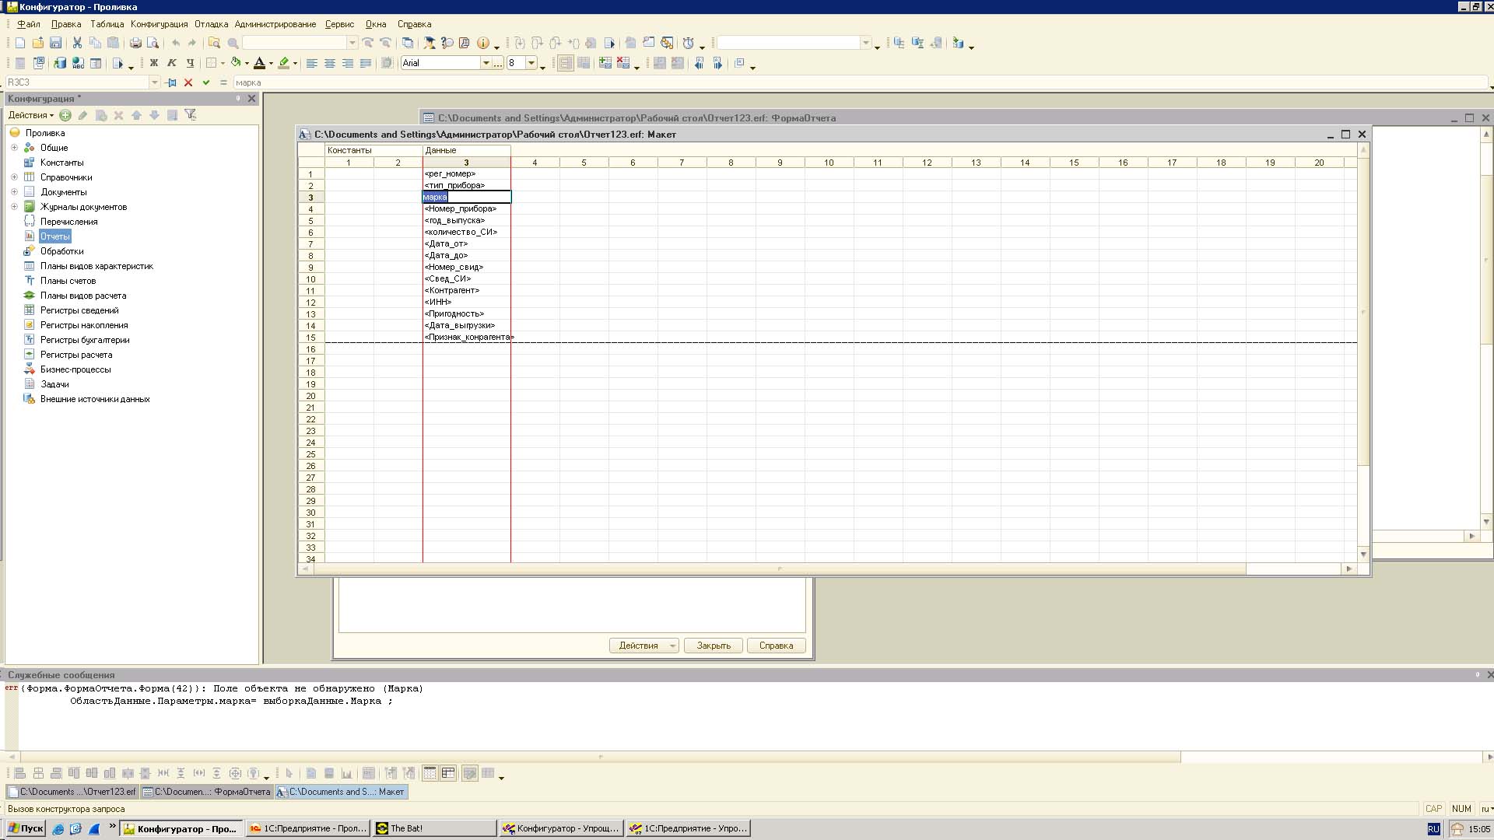Select Внешние источники данных tree item
Screen dimensions: 1494x840
(95, 399)
